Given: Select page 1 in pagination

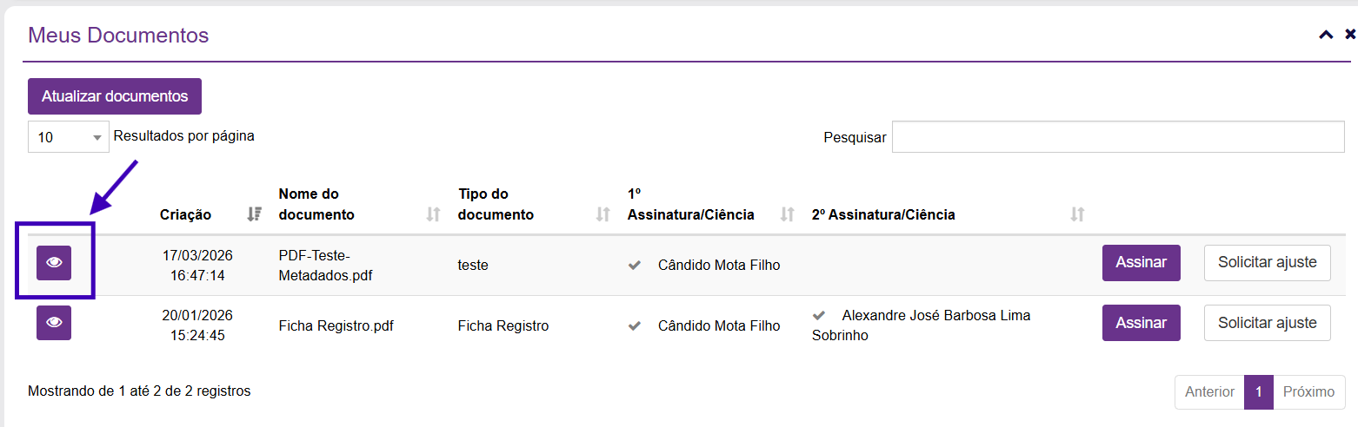Looking at the screenshot, I should pyautogui.click(x=1258, y=392).
